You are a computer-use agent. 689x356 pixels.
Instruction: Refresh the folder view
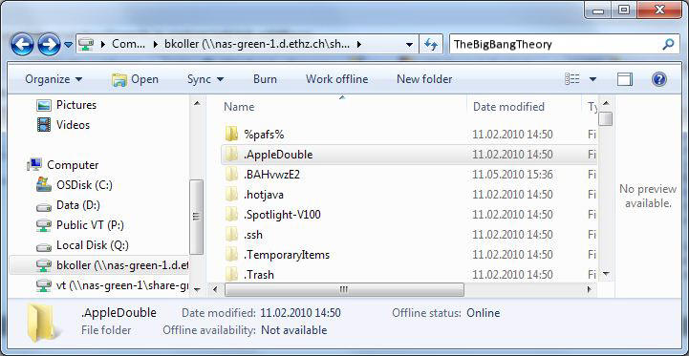tap(431, 44)
